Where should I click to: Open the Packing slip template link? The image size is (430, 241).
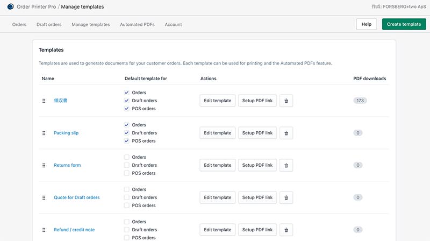pyautogui.click(x=66, y=133)
